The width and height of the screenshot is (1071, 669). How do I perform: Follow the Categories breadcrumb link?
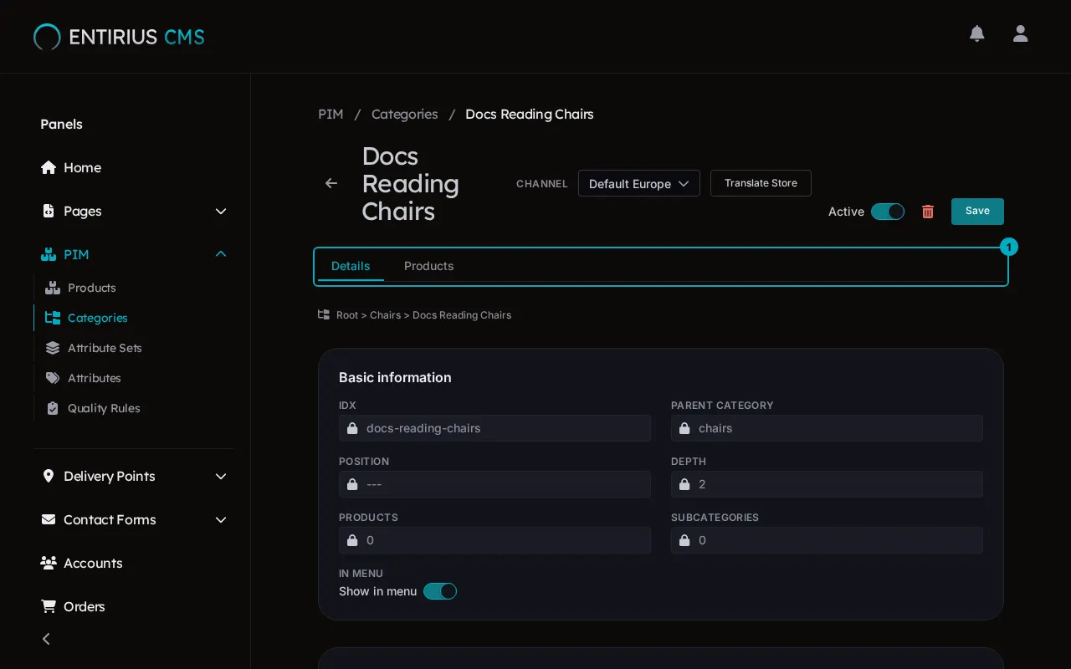(405, 114)
